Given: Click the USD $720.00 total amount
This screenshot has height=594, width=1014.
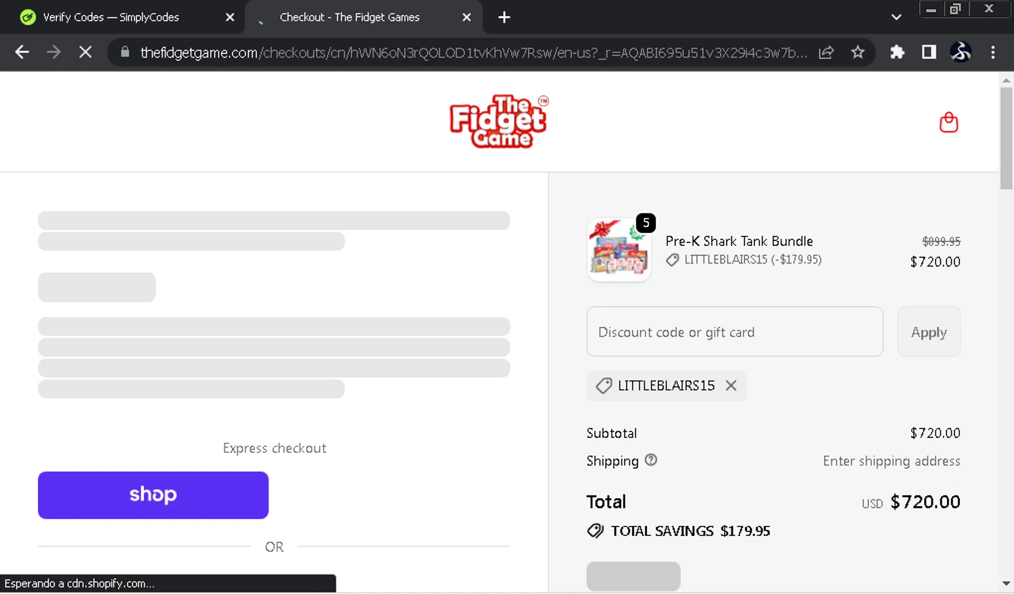Looking at the screenshot, I should click(911, 502).
